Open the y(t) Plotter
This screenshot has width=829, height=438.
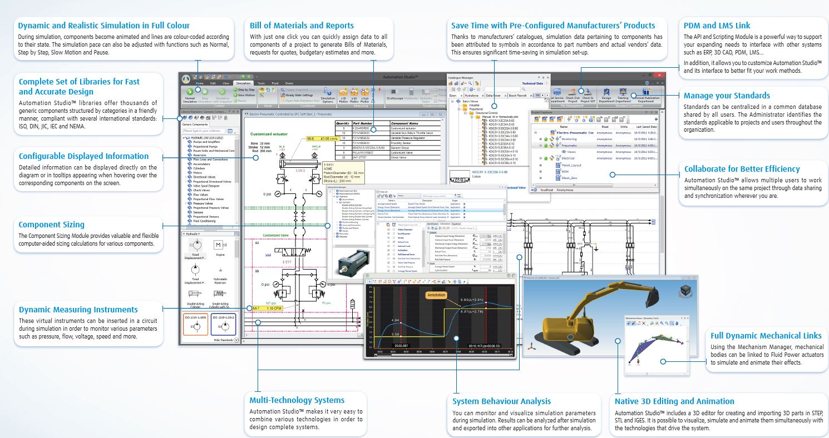click(x=343, y=94)
